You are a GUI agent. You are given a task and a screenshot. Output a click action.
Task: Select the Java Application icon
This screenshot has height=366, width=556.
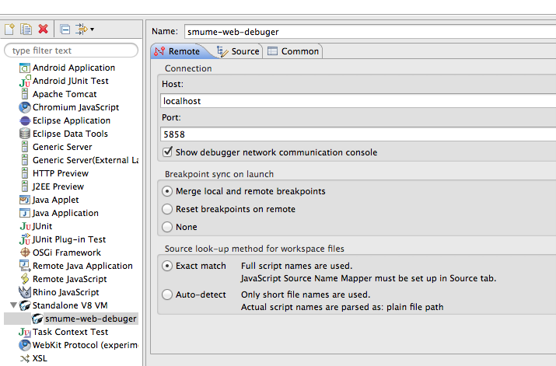[24, 213]
